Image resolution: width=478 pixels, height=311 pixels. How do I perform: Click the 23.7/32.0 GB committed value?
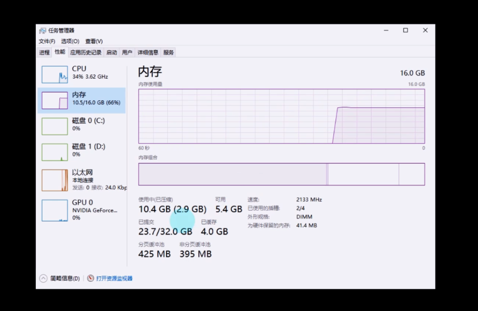click(165, 231)
